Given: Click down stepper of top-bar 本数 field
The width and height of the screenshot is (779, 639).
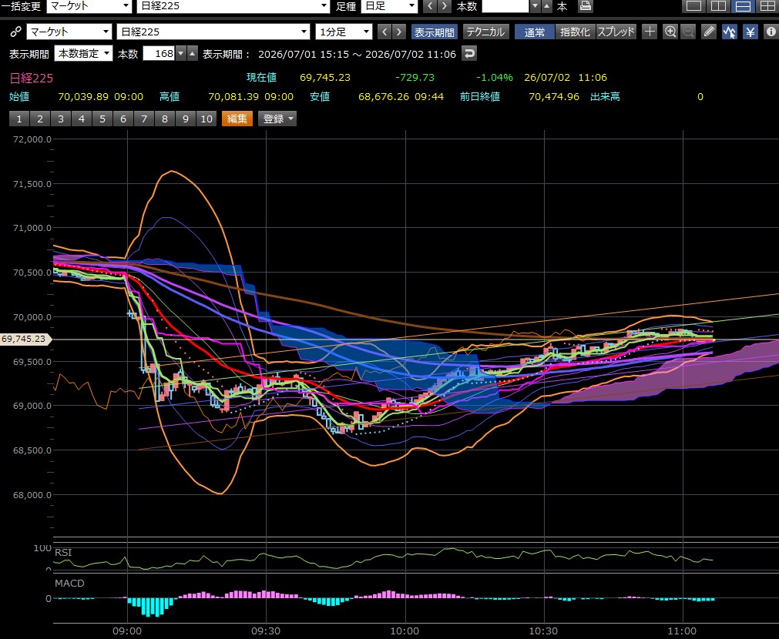Looking at the screenshot, I should (x=535, y=6).
